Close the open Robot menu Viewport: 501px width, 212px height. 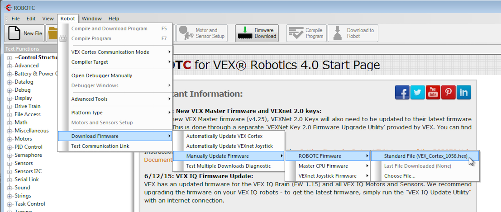(68, 19)
